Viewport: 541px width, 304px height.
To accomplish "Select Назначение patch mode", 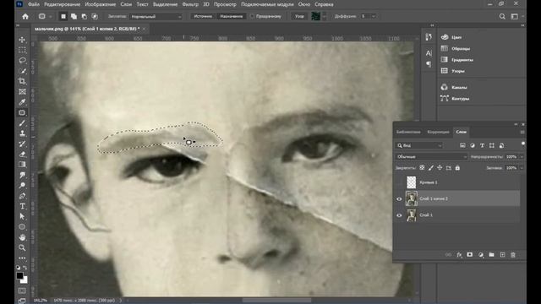I will (231, 16).
